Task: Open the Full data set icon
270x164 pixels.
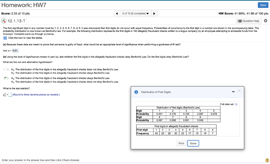Action: pyautogui.click(x=236, y=104)
